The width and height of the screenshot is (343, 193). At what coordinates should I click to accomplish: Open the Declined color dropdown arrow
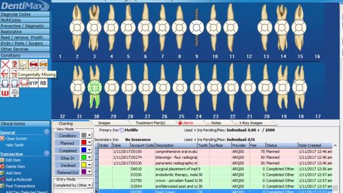(x=90, y=165)
